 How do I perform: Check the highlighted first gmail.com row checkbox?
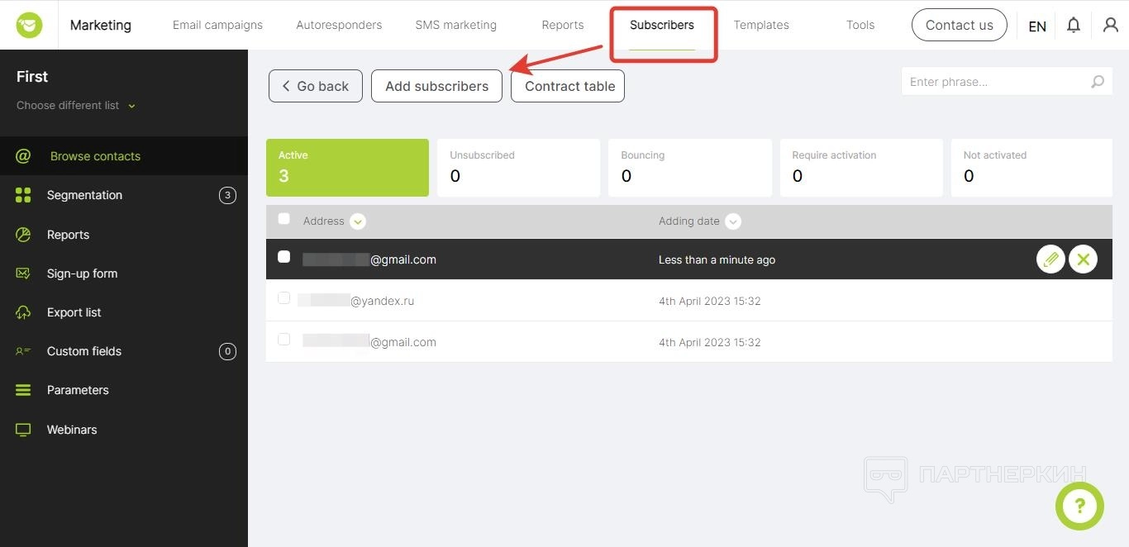(284, 257)
